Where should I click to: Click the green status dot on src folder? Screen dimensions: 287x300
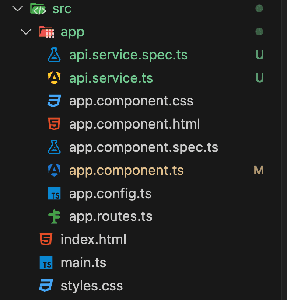(259, 9)
